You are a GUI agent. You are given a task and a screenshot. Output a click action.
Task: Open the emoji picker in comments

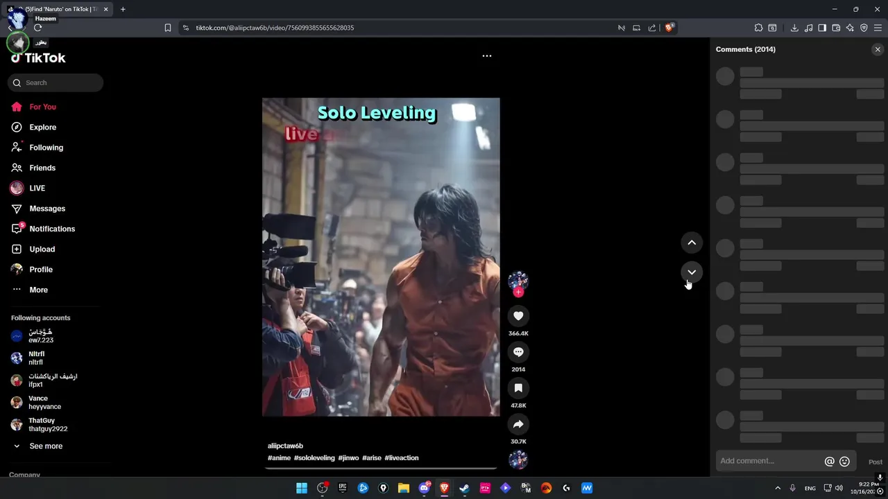(x=844, y=462)
